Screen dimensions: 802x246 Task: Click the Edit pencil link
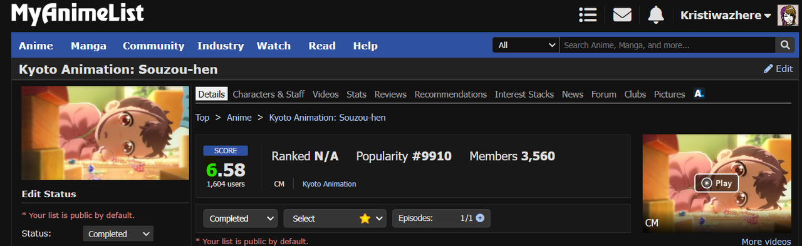(x=778, y=69)
